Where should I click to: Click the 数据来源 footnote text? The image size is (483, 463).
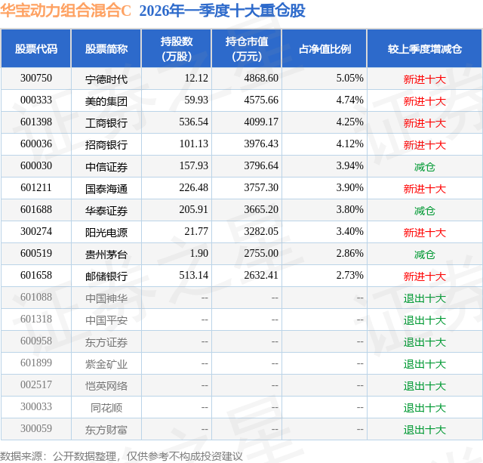click(x=122, y=456)
